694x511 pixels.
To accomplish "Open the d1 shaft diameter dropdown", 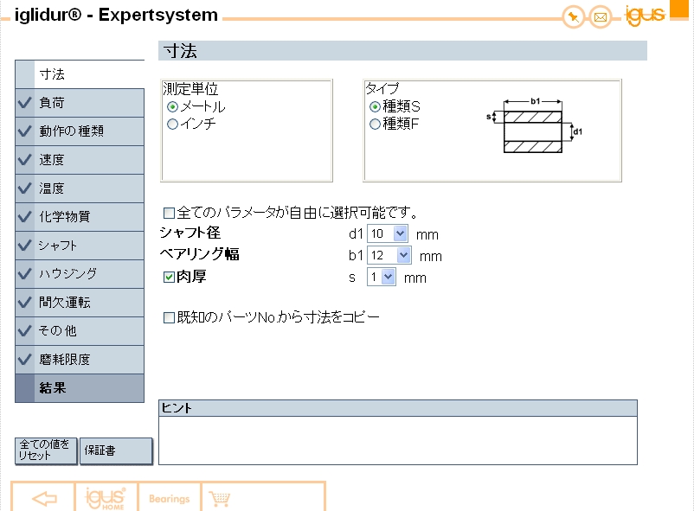I will pos(388,233).
